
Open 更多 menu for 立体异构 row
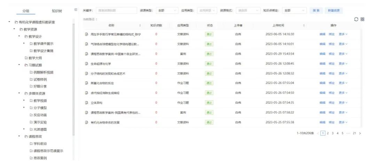(x=343, y=103)
